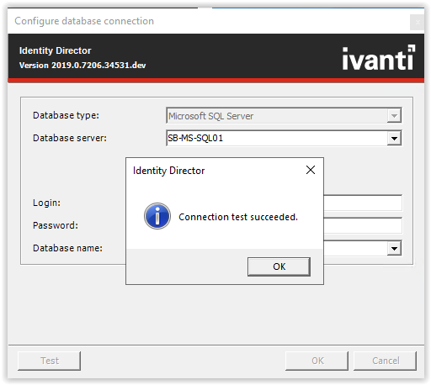Click the Version 2019.0.7206.34531.dev text
The image size is (431, 385).
click(82, 66)
